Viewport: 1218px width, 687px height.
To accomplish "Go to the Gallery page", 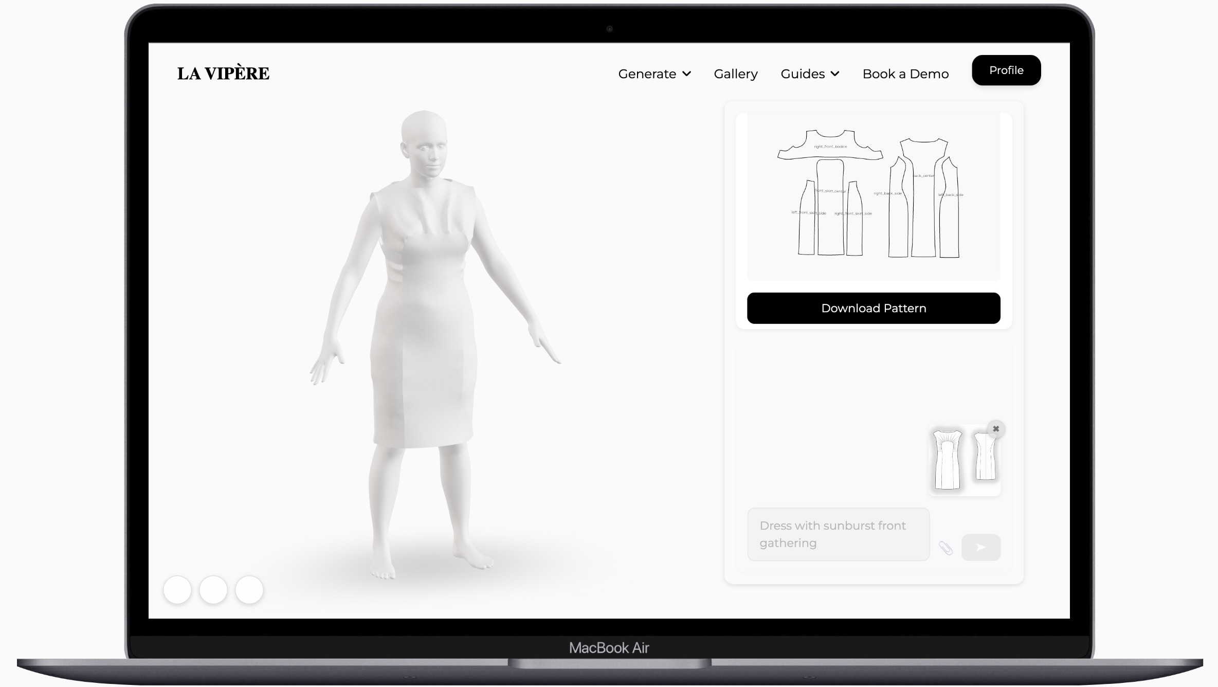I will click(x=735, y=74).
